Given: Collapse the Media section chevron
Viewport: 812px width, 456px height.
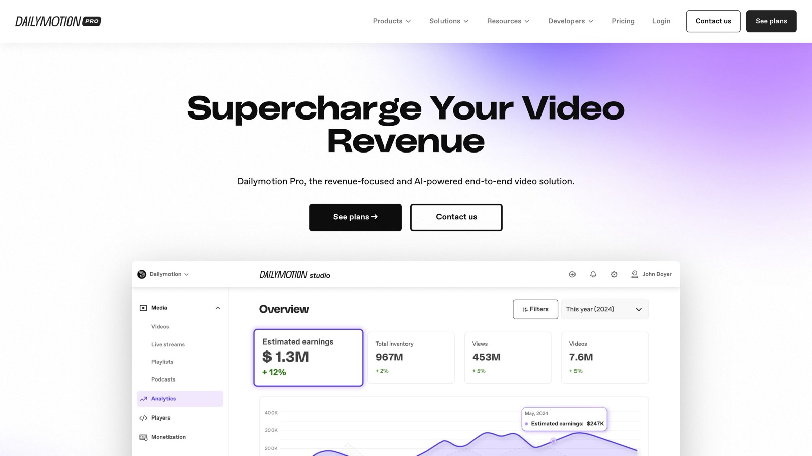Looking at the screenshot, I should tap(218, 308).
